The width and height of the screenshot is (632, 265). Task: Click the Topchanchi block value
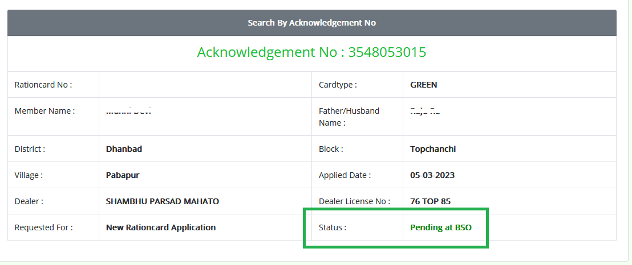[x=433, y=149]
